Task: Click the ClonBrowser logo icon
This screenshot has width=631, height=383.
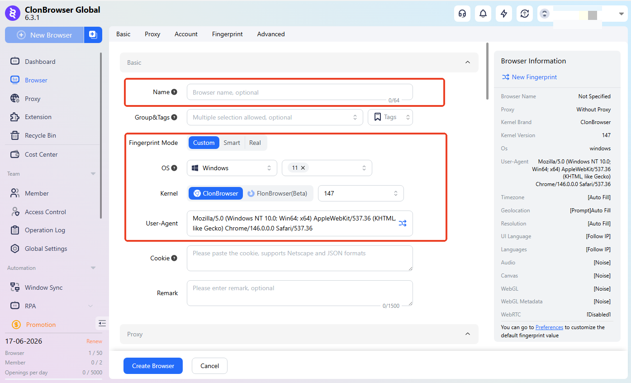Action: tap(12, 13)
